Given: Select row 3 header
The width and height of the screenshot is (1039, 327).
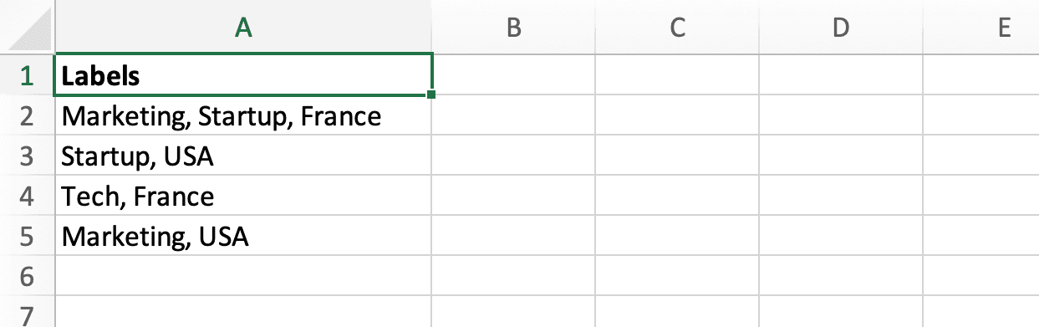Looking at the screenshot, I should click(27, 156).
